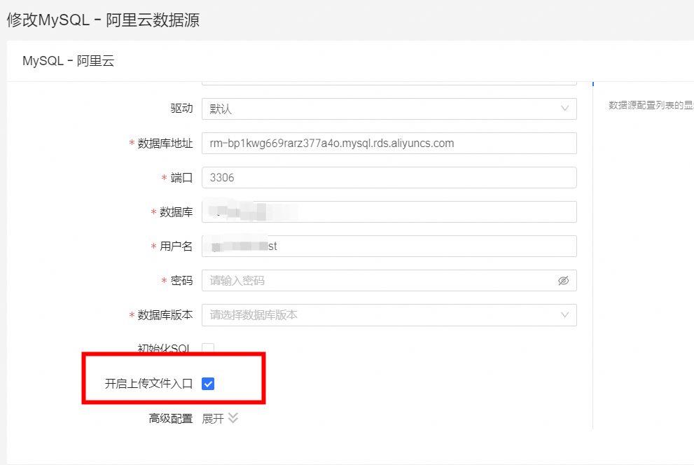
Task: Focus the 请输入密码 password field
Action: (378, 281)
